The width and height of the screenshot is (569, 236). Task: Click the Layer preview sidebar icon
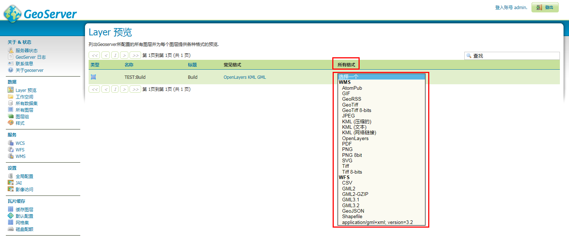11,90
